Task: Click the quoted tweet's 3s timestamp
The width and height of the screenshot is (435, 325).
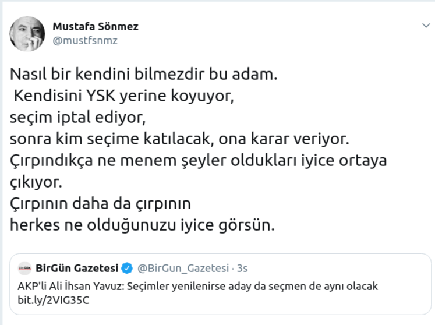Action: click(243, 269)
